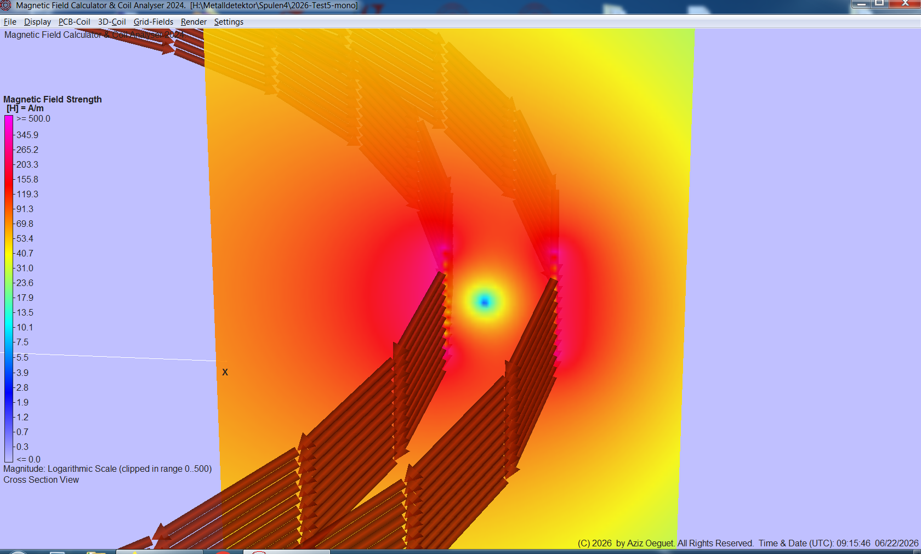The width and height of the screenshot is (921, 554).
Task: Click the '[H] = A/m' unit label
Action: 25,108
